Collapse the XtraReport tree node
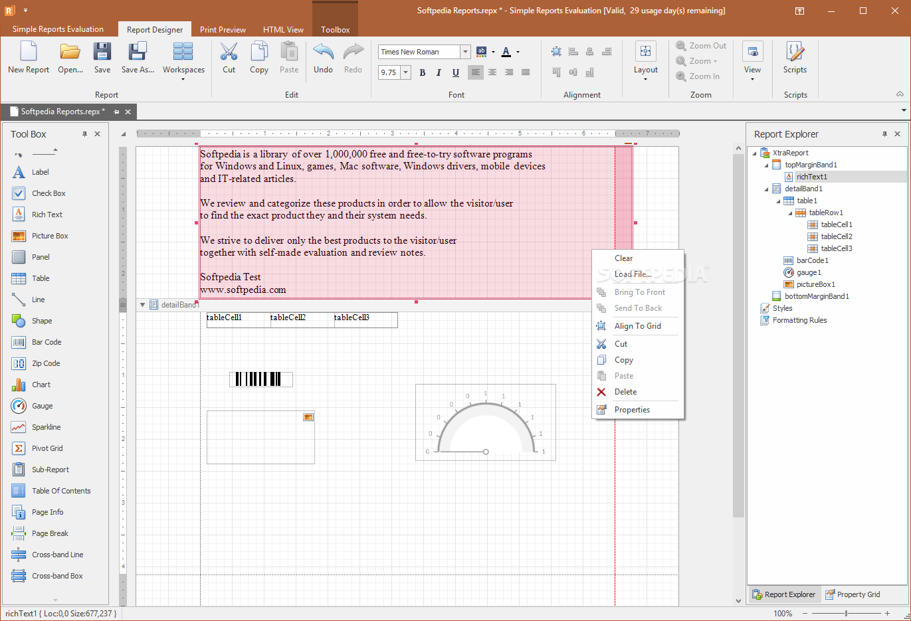911x621 pixels. pos(755,153)
